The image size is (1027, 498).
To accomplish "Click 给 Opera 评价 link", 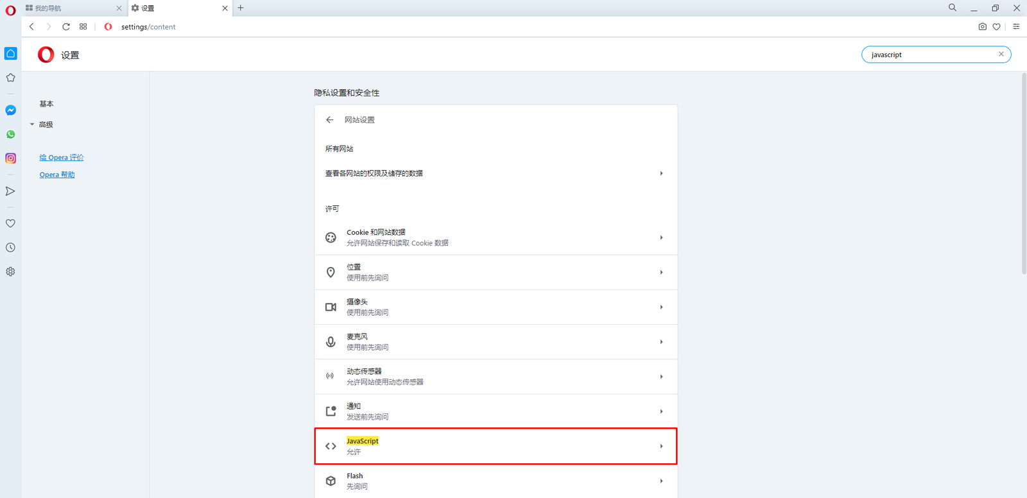I will pos(62,157).
